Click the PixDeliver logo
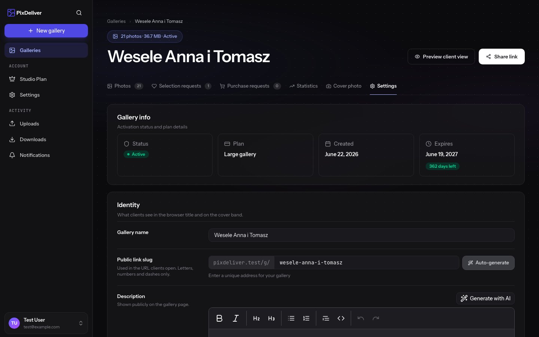Screen dimensions: 539x337 [25, 13]
